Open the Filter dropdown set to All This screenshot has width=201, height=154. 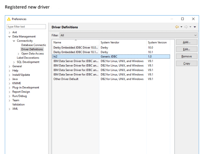[x=128, y=35]
